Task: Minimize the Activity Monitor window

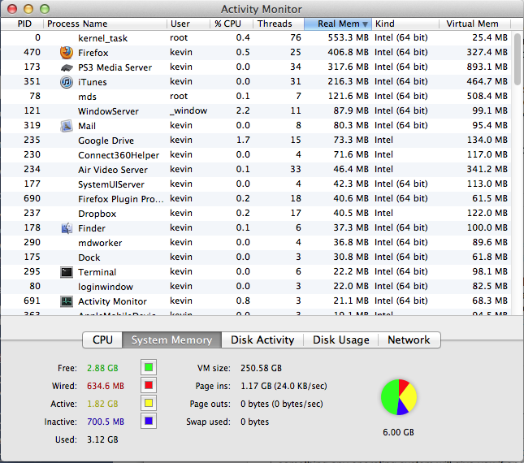Action: click(28, 9)
